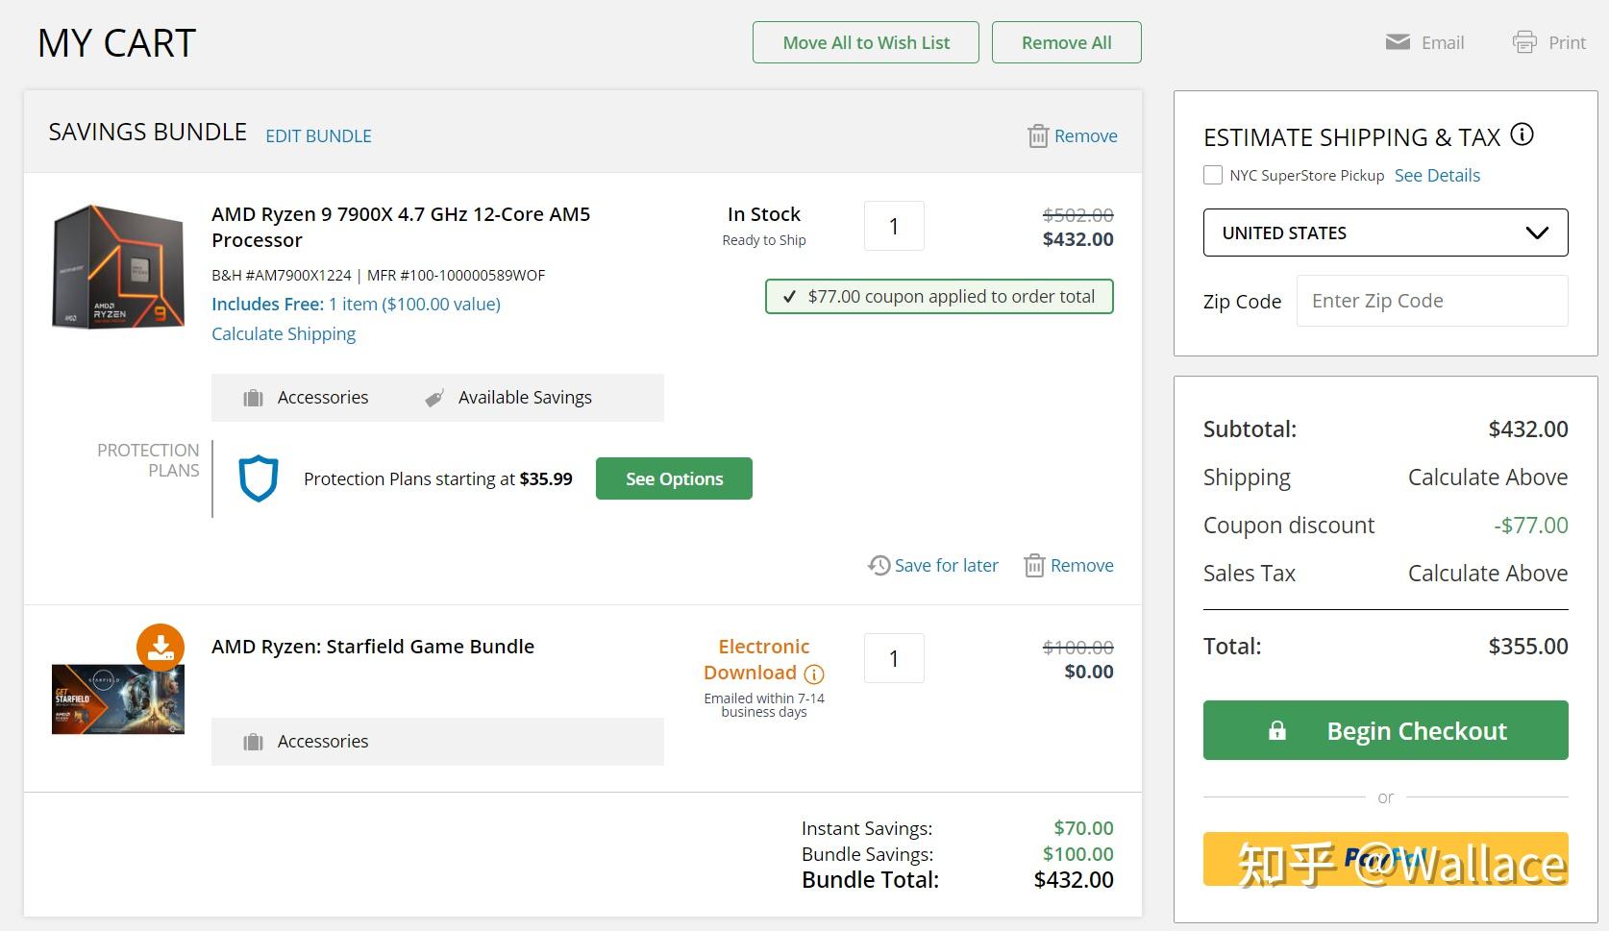
Task: Click the Email envelope icon
Action: (1398, 42)
